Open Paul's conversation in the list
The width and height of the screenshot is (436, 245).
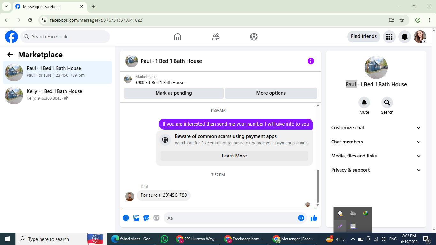click(x=57, y=73)
